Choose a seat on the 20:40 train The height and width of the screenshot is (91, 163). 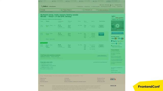coord(101,46)
